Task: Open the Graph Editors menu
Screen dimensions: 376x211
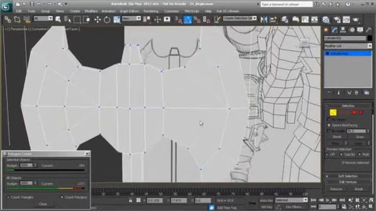Action: (x=129, y=11)
